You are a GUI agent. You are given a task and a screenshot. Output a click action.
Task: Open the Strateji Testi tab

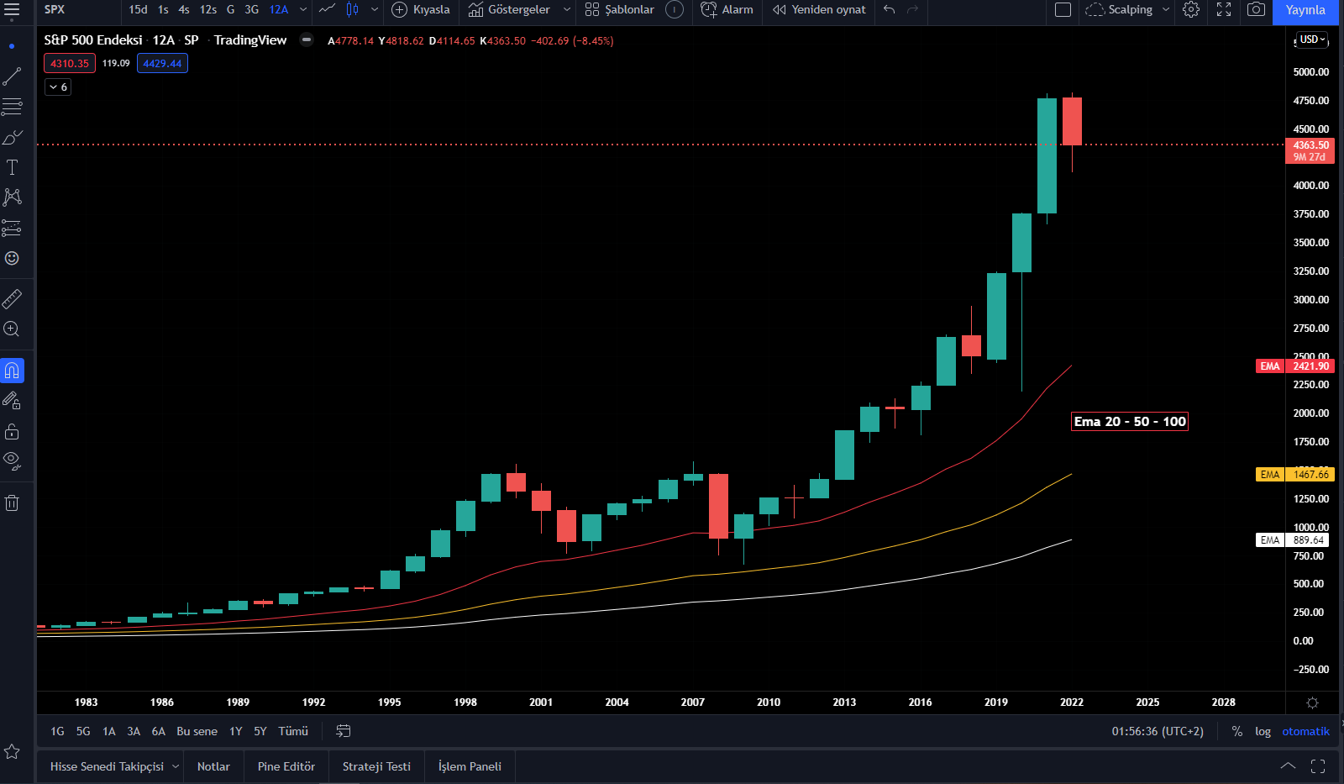[x=376, y=766]
